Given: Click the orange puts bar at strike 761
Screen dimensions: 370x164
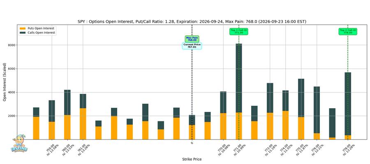Looking at the screenshot, I should point(83,124).
